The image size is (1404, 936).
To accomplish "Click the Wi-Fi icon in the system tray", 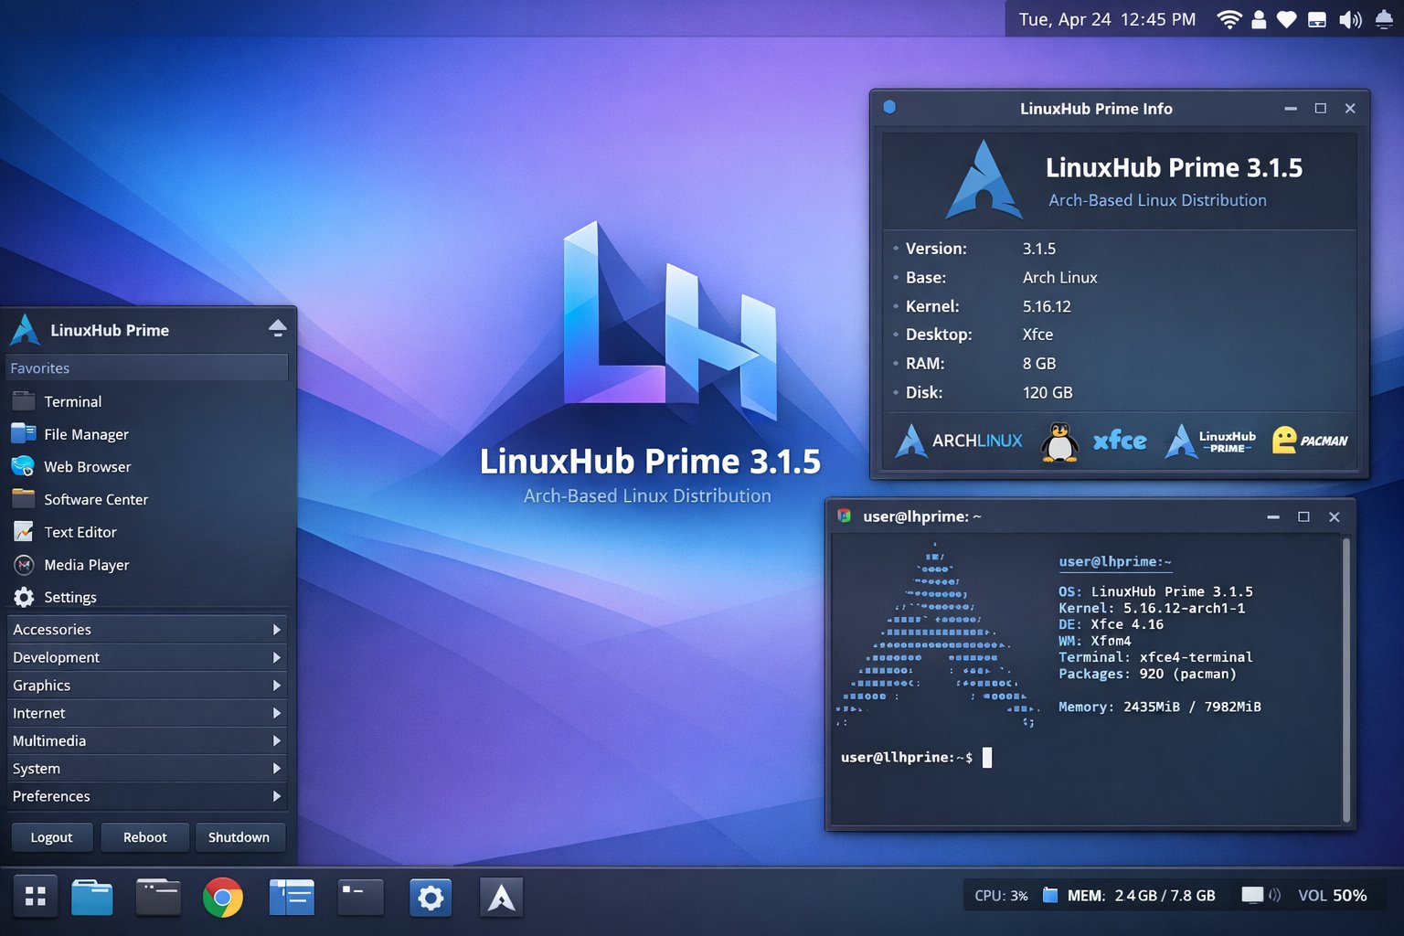I will (1228, 18).
